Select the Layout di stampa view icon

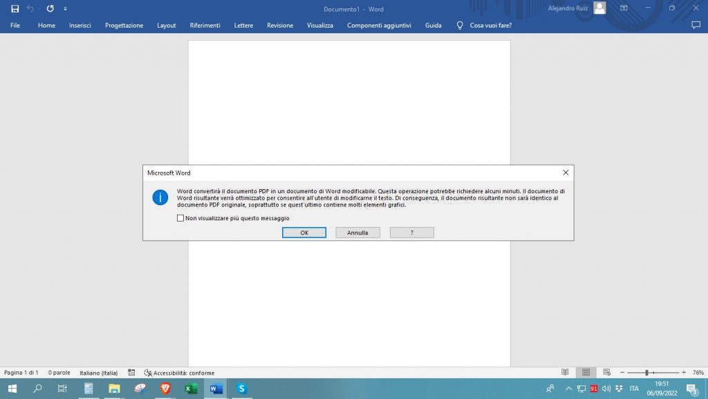click(x=584, y=373)
